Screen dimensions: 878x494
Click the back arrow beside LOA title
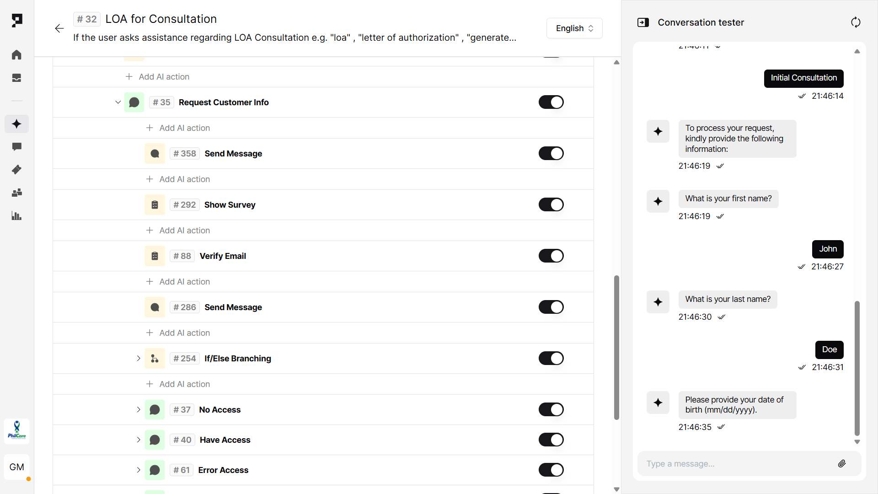point(59,28)
